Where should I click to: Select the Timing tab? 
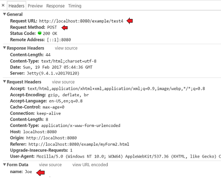click(75, 6)
